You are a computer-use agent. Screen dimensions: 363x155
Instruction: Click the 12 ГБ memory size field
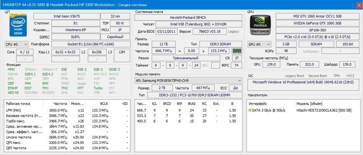click(x=164, y=44)
